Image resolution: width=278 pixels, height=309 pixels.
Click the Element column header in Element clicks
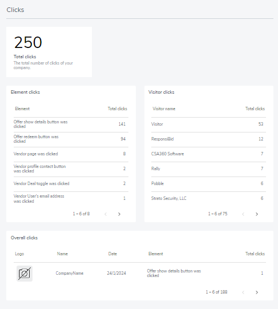[x=22, y=109]
